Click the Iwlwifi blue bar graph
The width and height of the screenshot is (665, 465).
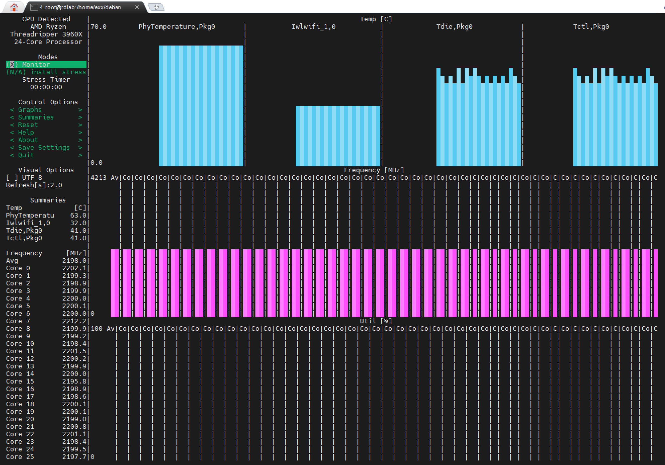[x=338, y=136]
